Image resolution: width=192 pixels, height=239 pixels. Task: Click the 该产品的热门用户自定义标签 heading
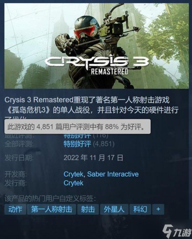50,199
